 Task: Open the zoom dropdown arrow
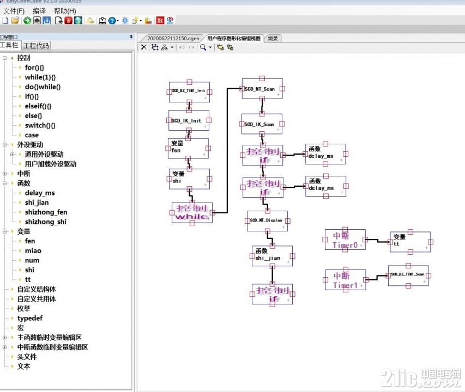point(210,47)
